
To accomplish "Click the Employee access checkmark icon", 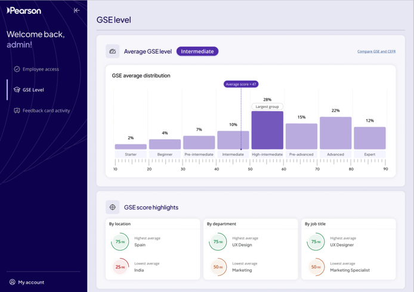I will [x=17, y=69].
